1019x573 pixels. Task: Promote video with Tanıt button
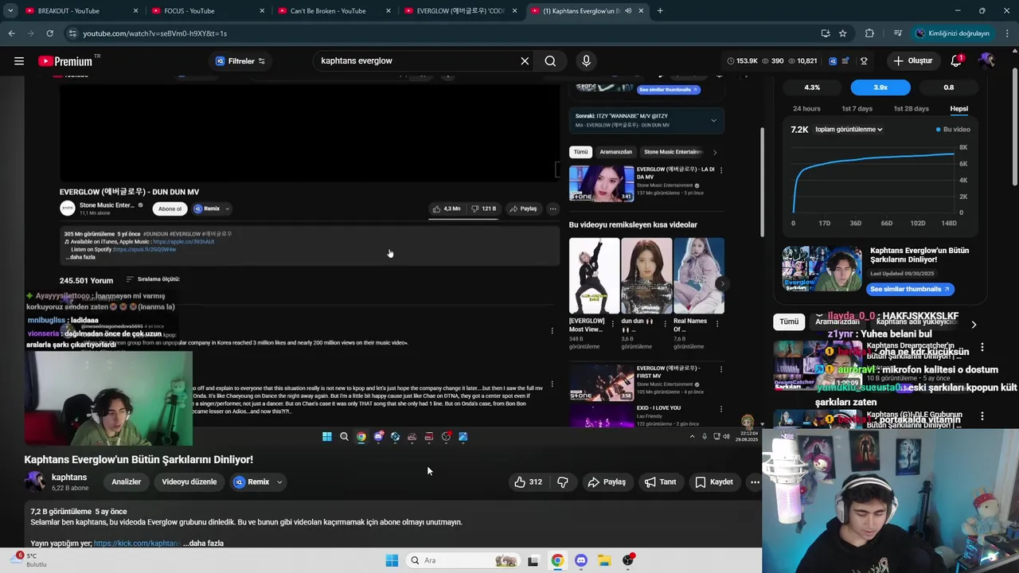click(660, 481)
